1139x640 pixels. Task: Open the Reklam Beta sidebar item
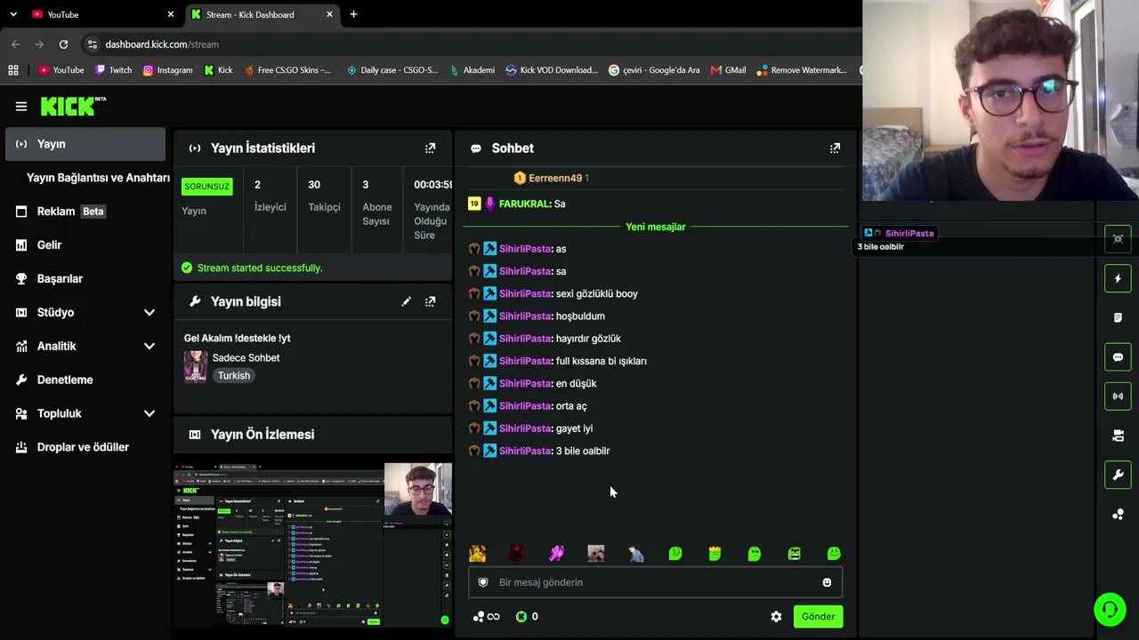tap(85, 212)
